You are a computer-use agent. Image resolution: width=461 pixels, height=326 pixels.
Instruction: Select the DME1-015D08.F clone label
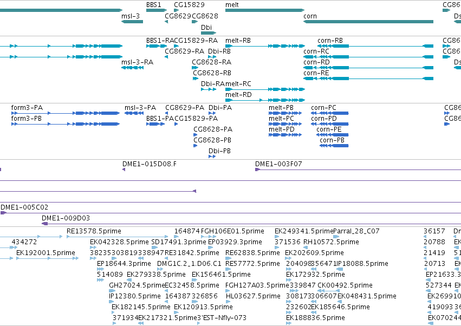[x=150, y=164]
